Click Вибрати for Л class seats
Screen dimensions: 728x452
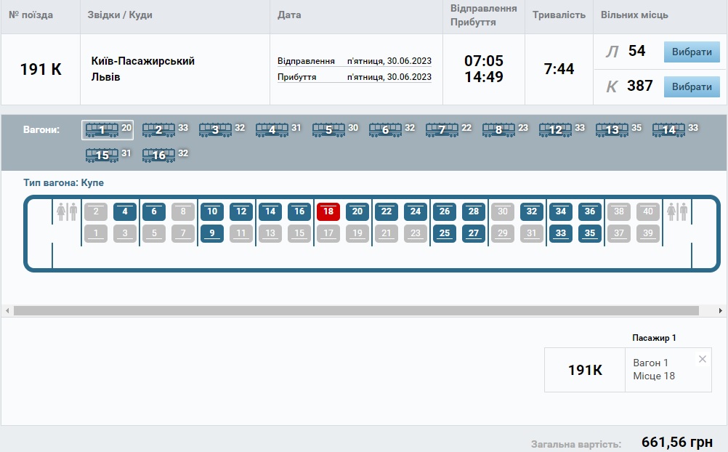coord(692,52)
